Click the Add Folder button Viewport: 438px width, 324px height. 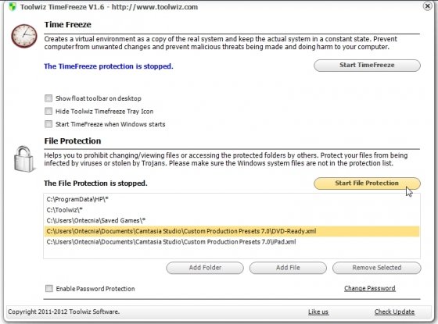click(205, 268)
